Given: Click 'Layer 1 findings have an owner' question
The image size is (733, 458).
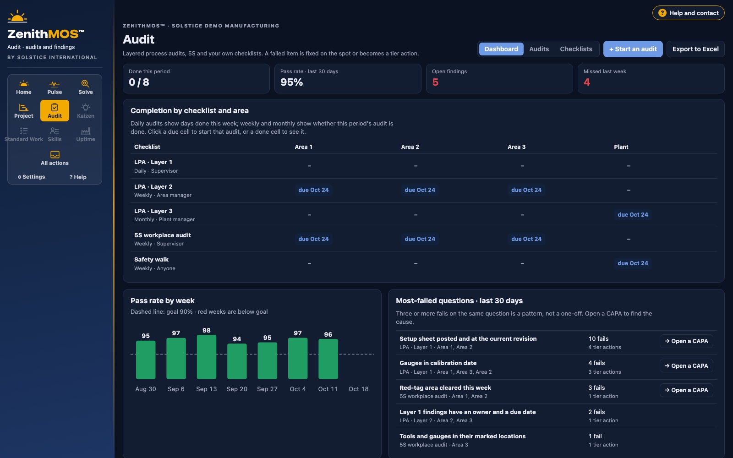Looking at the screenshot, I should (x=468, y=412).
